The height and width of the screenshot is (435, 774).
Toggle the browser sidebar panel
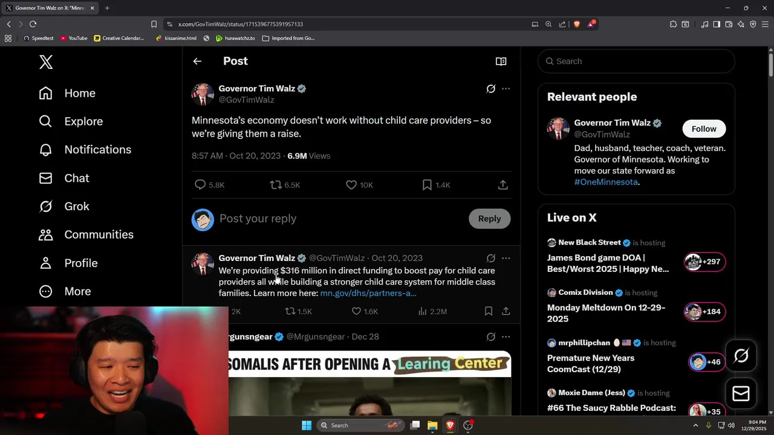(717, 24)
